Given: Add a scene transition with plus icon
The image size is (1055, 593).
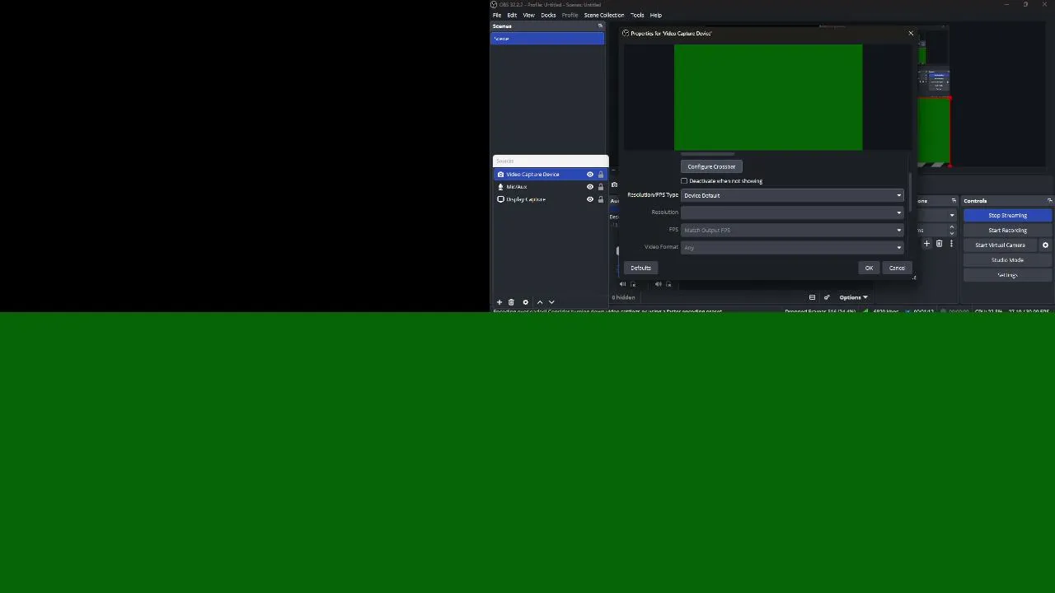Looking at the screenshot, I should pos(926,244).
